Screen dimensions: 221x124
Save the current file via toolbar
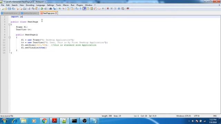coord(9,9)
